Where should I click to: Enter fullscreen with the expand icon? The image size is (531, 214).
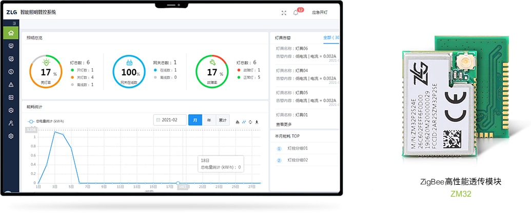284,13
